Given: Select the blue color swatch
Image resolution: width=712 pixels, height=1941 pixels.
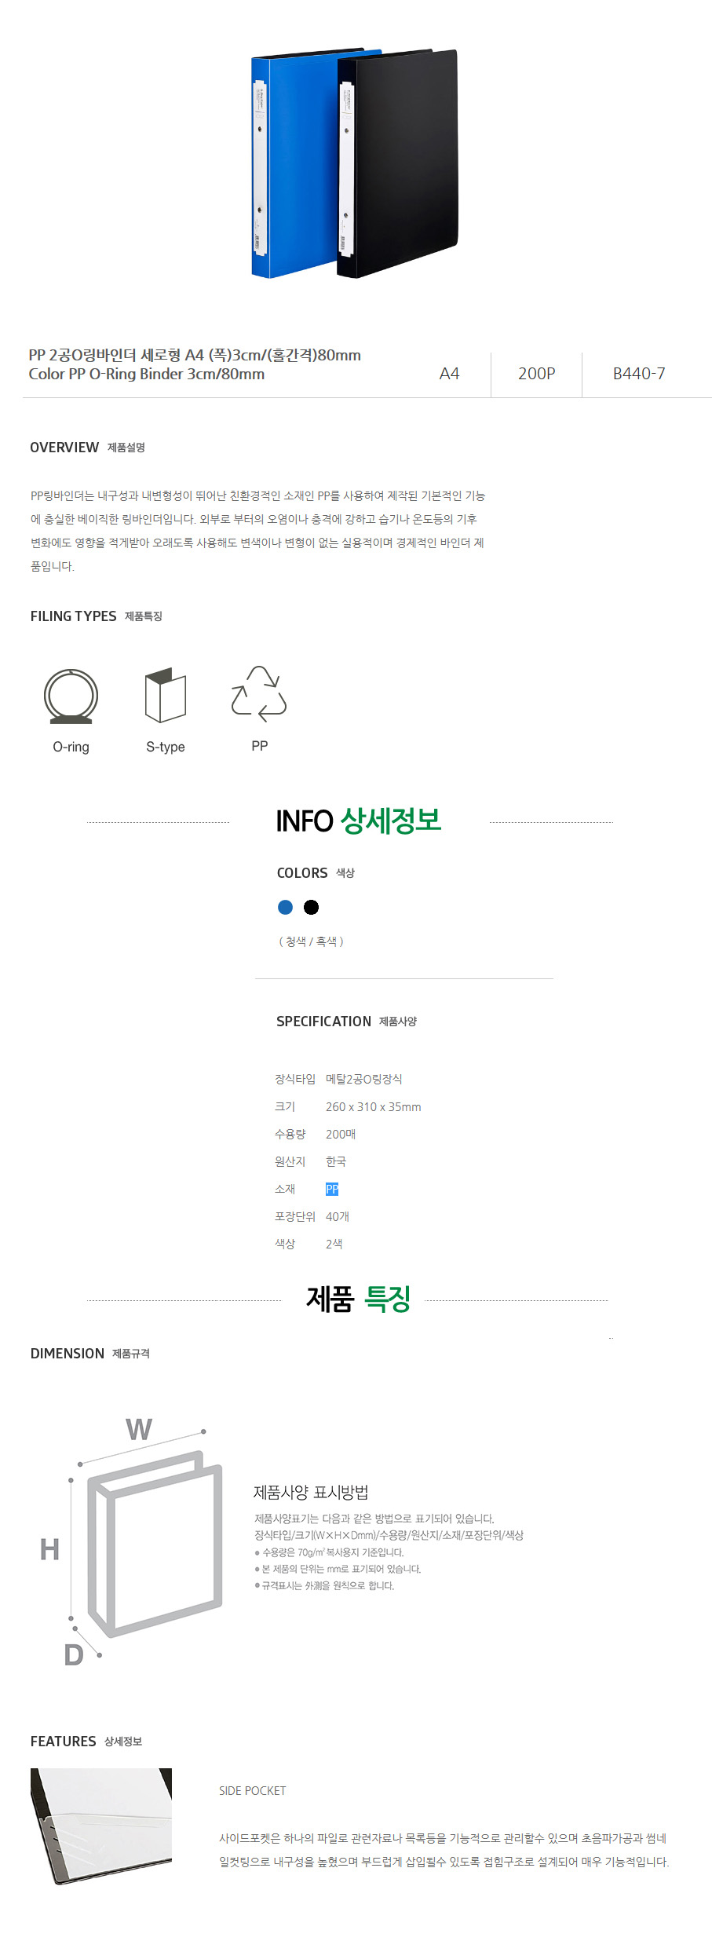Looking at the screenshot, I should [x=286, y=907].
